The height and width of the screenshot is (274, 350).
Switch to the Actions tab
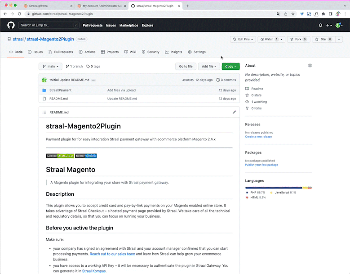(87, 52)
